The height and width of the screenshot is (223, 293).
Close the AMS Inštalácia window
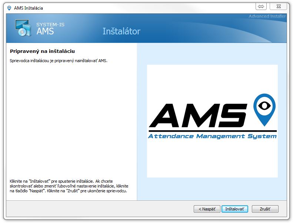click(x=279, y=6)
